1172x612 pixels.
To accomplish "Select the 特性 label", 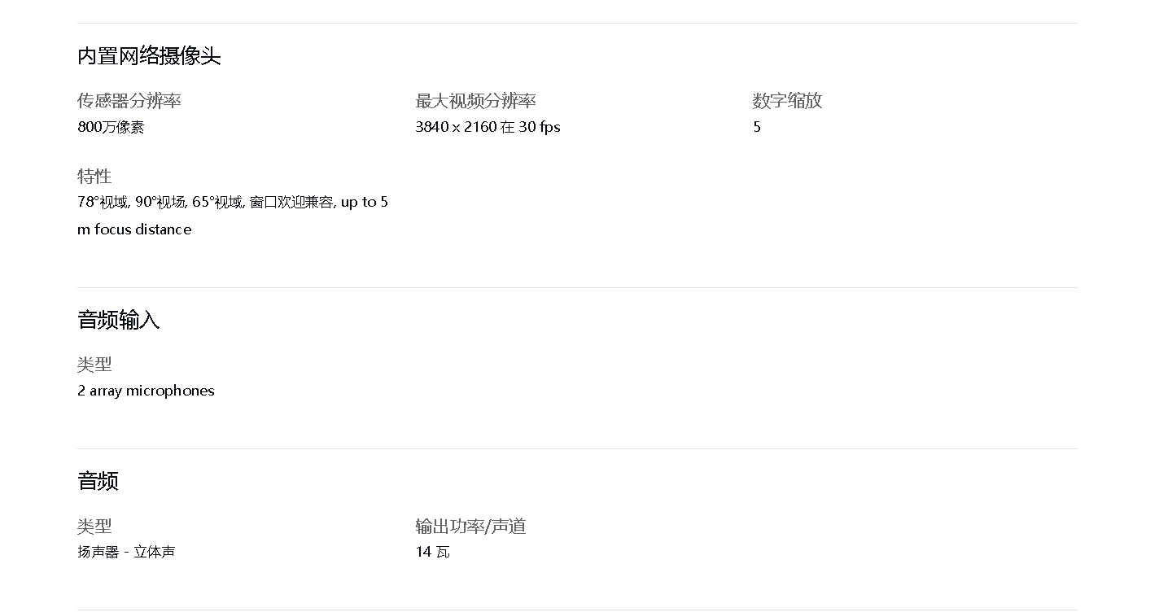I will pos(94,176).
